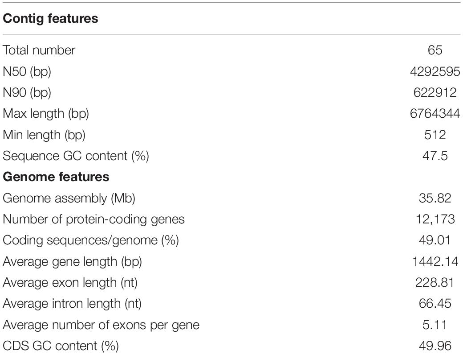Click the average gene length value 1442.14
Image resolution: width=463 pixels, height=355 pixels.
tap(435, 261)
